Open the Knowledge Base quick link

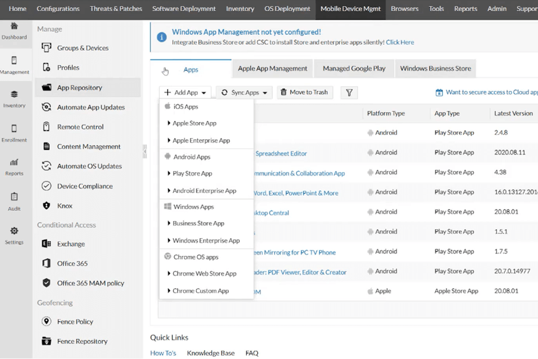[x=211, y=353]
